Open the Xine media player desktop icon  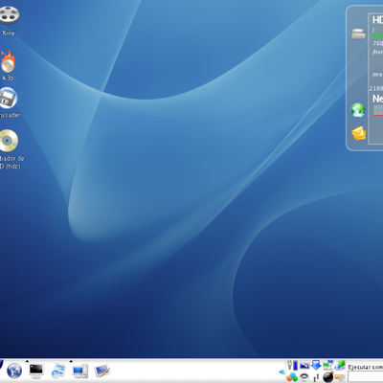9,14
